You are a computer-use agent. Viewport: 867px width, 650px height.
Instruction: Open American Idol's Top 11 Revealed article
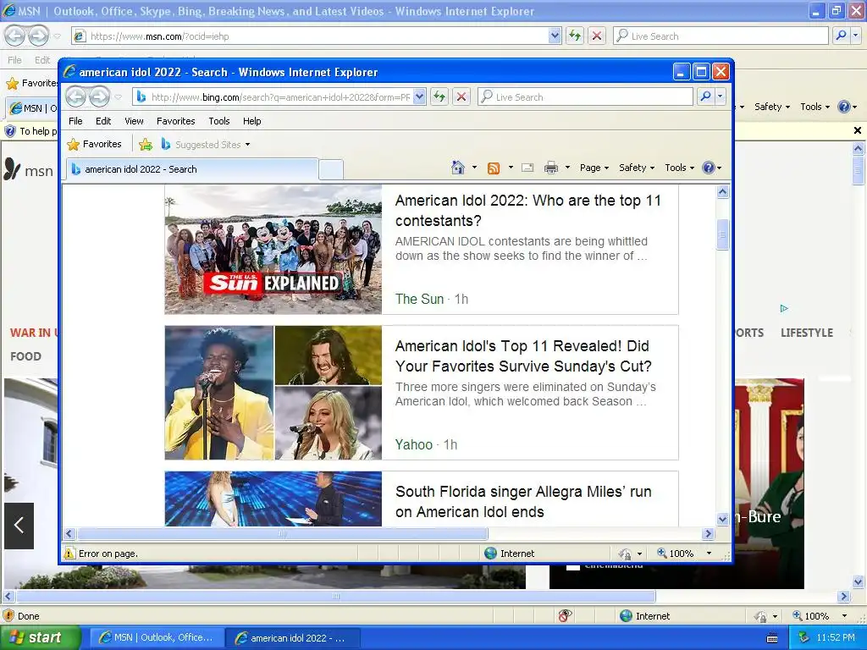click(x=523, y=356)
